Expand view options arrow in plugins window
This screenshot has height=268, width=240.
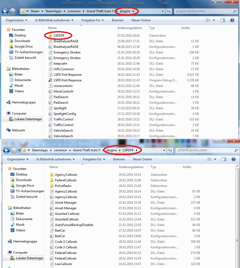[x=214, y=20]
